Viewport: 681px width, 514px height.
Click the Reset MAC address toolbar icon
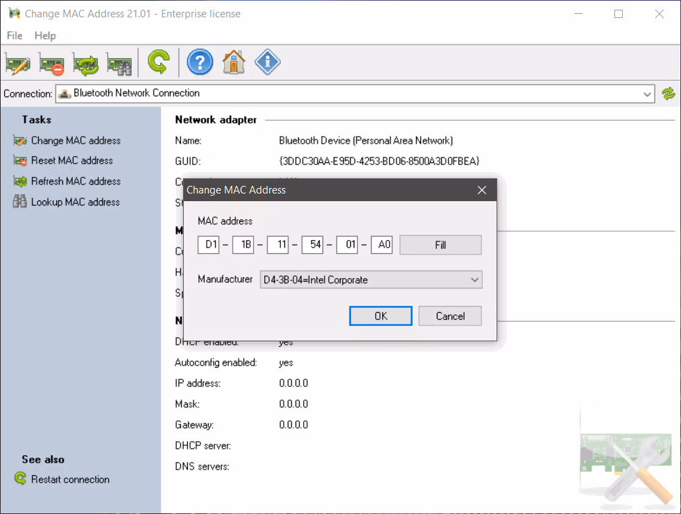[x=52, y=65]
